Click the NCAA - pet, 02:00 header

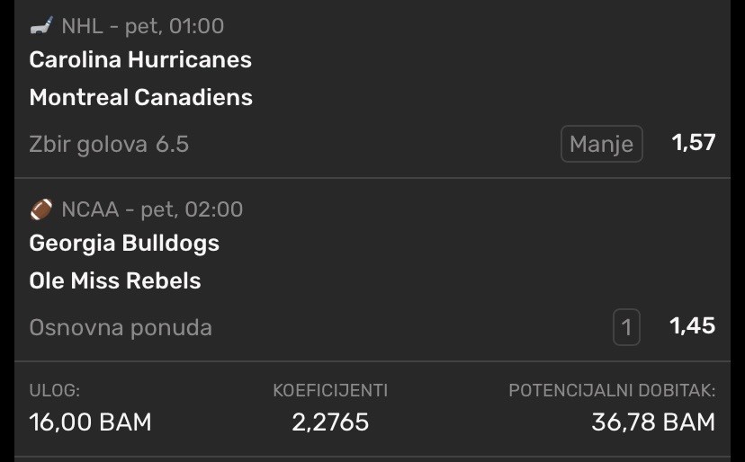tap(152, 210)
